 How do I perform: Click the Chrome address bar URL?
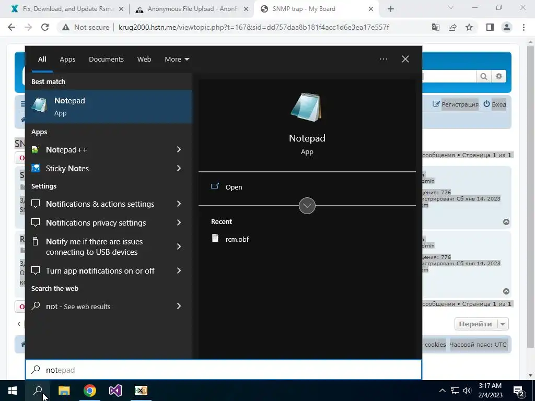click(x=253, y=27)
